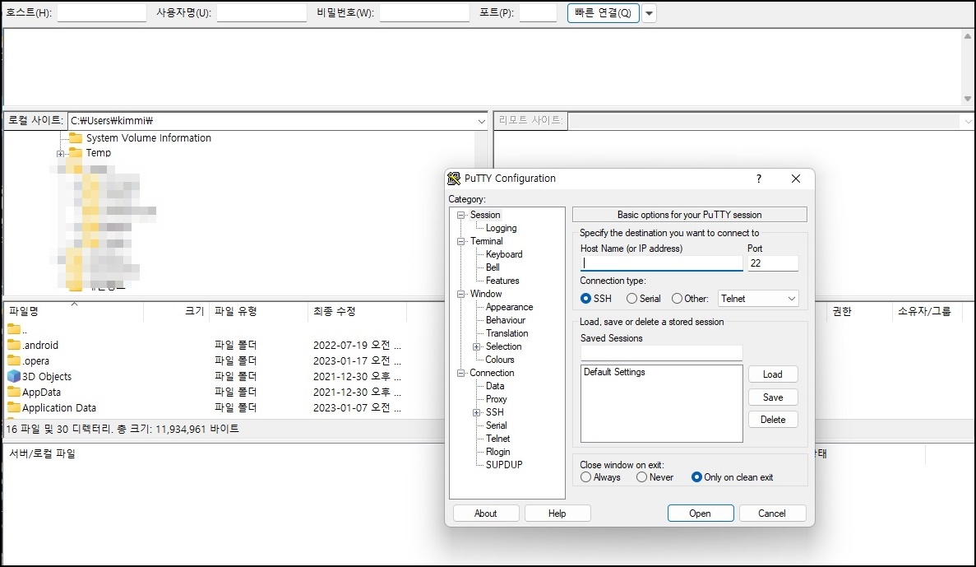The height and width of the screenshot is (567, 976).
Task: Select Serial connection type radio button
Action: [x=631, y=299]
